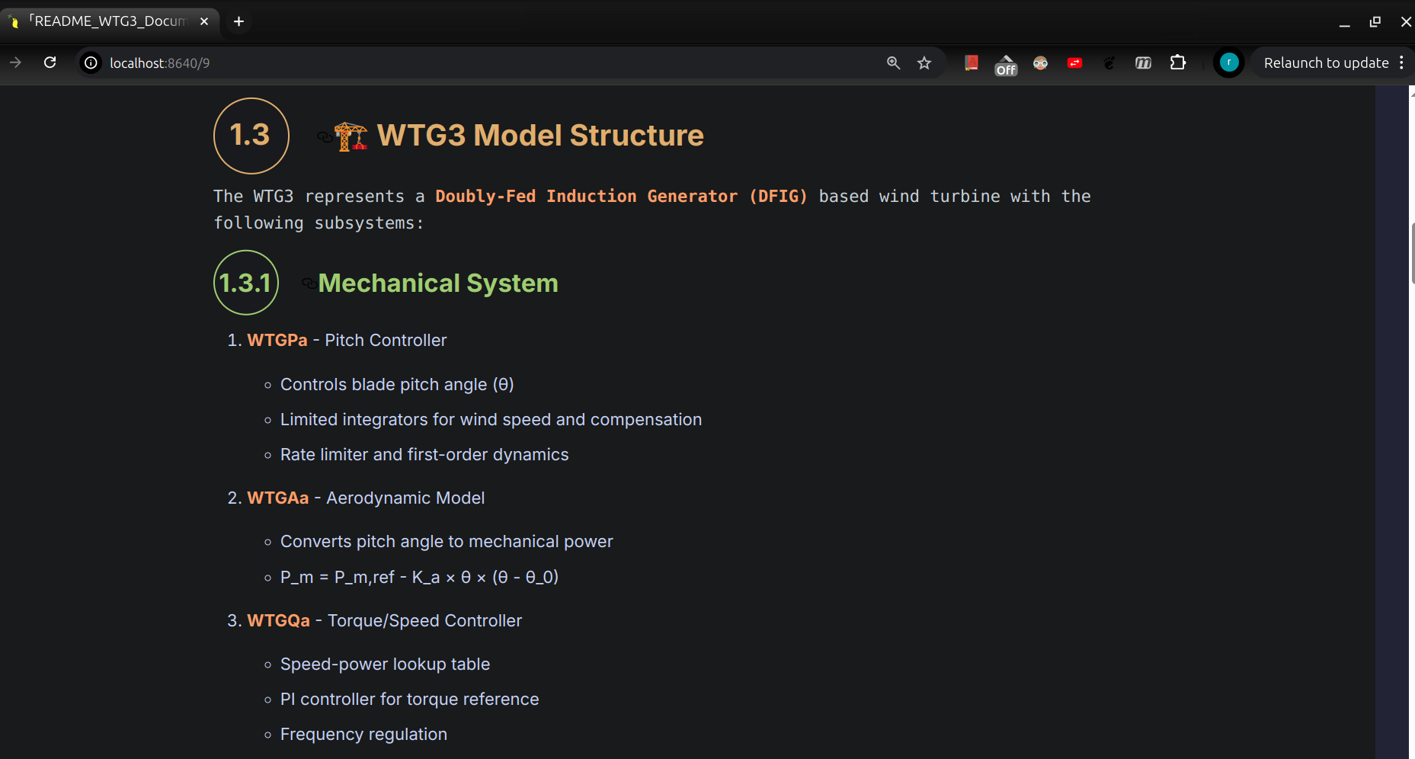The height and width of the screenshot is (759, 1415).
Task: Click the bold WTGPa label
Action: point(277,340)
